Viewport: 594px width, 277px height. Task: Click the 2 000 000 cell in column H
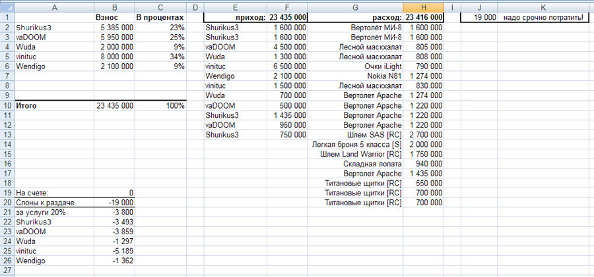[424, 144]
